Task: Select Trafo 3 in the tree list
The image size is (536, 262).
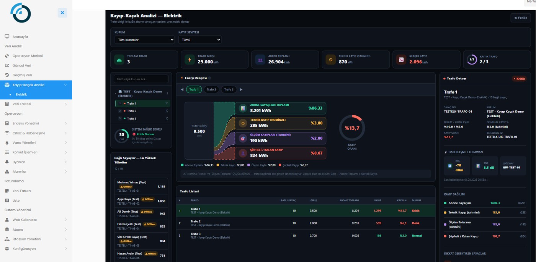Action: [x=142, y=118]
